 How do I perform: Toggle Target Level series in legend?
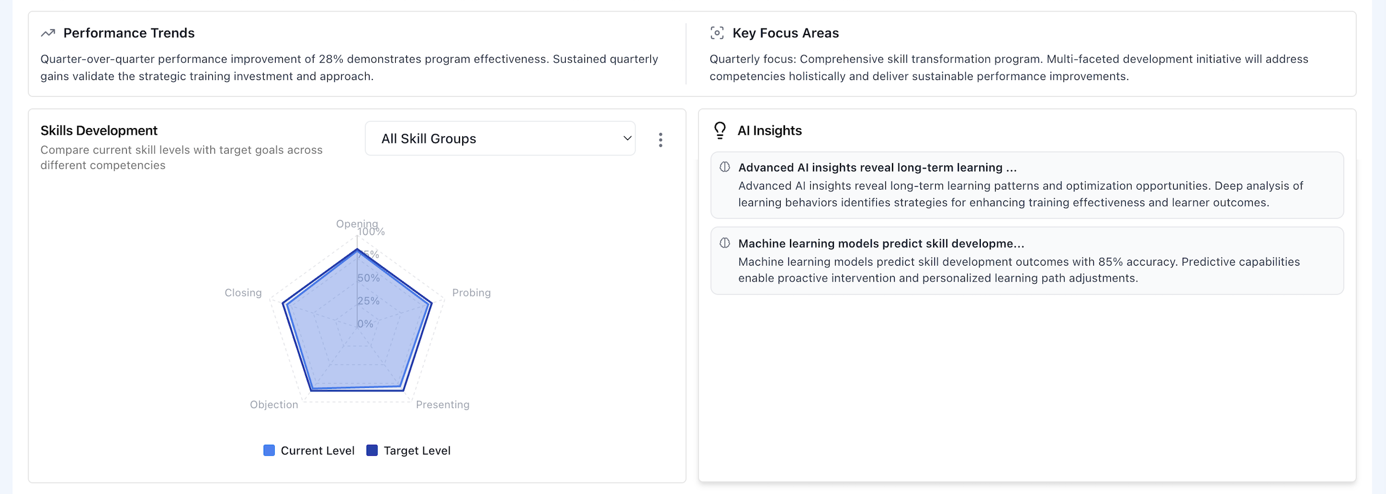coord(417,451)
